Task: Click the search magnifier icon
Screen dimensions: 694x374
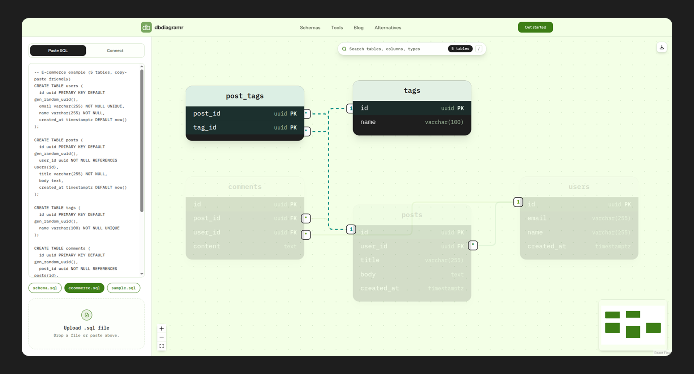Action: point(344,49)
